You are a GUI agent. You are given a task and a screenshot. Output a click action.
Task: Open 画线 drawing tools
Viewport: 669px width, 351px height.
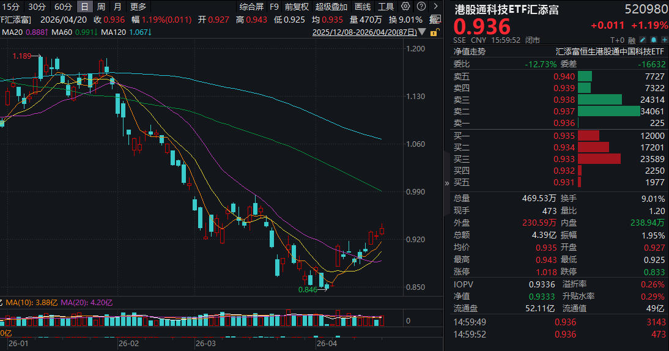(363, 7)
